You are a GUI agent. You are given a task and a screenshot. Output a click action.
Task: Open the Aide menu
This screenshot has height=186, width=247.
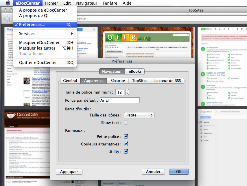(x=127, y=3)
